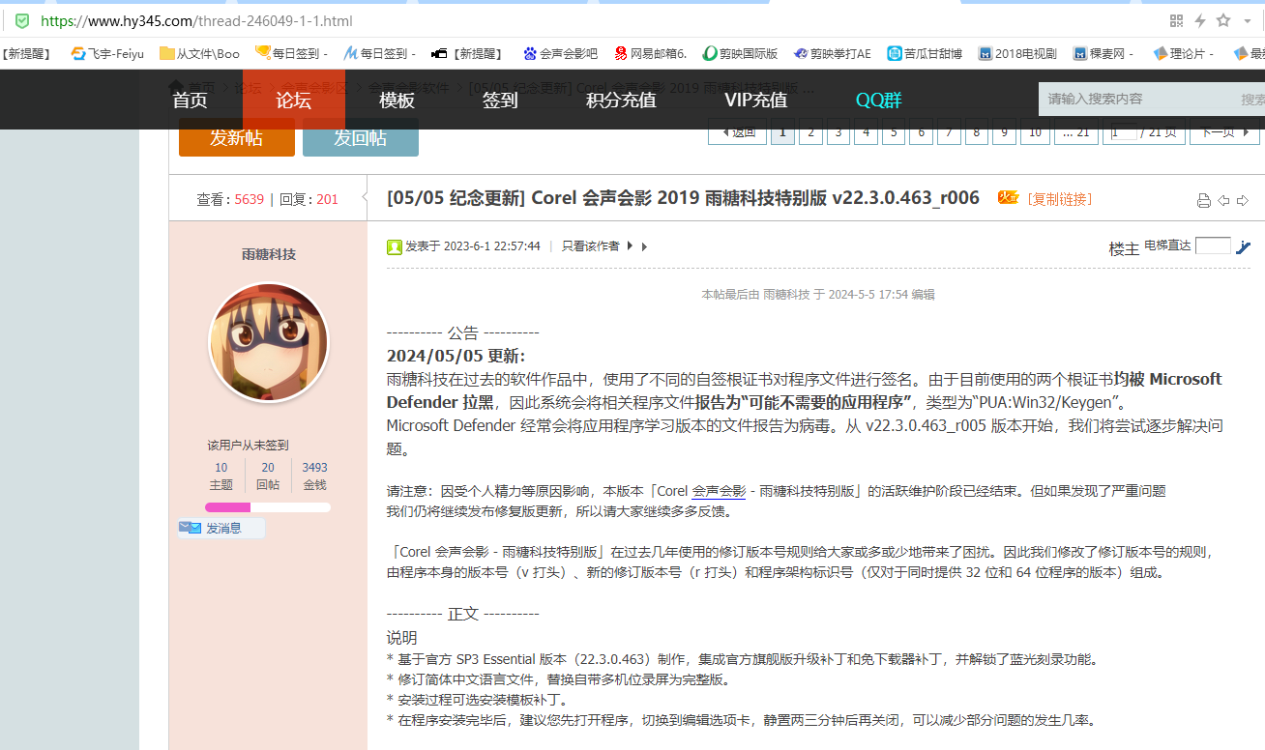
Task: Go to thread page 10
Action: point(1035,132)
